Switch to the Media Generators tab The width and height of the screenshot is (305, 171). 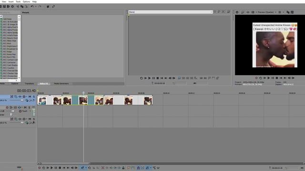click(x=61, y=84)
